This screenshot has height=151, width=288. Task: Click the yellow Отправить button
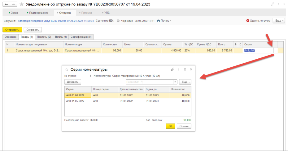pyautogui.click(x=12, y=30)
